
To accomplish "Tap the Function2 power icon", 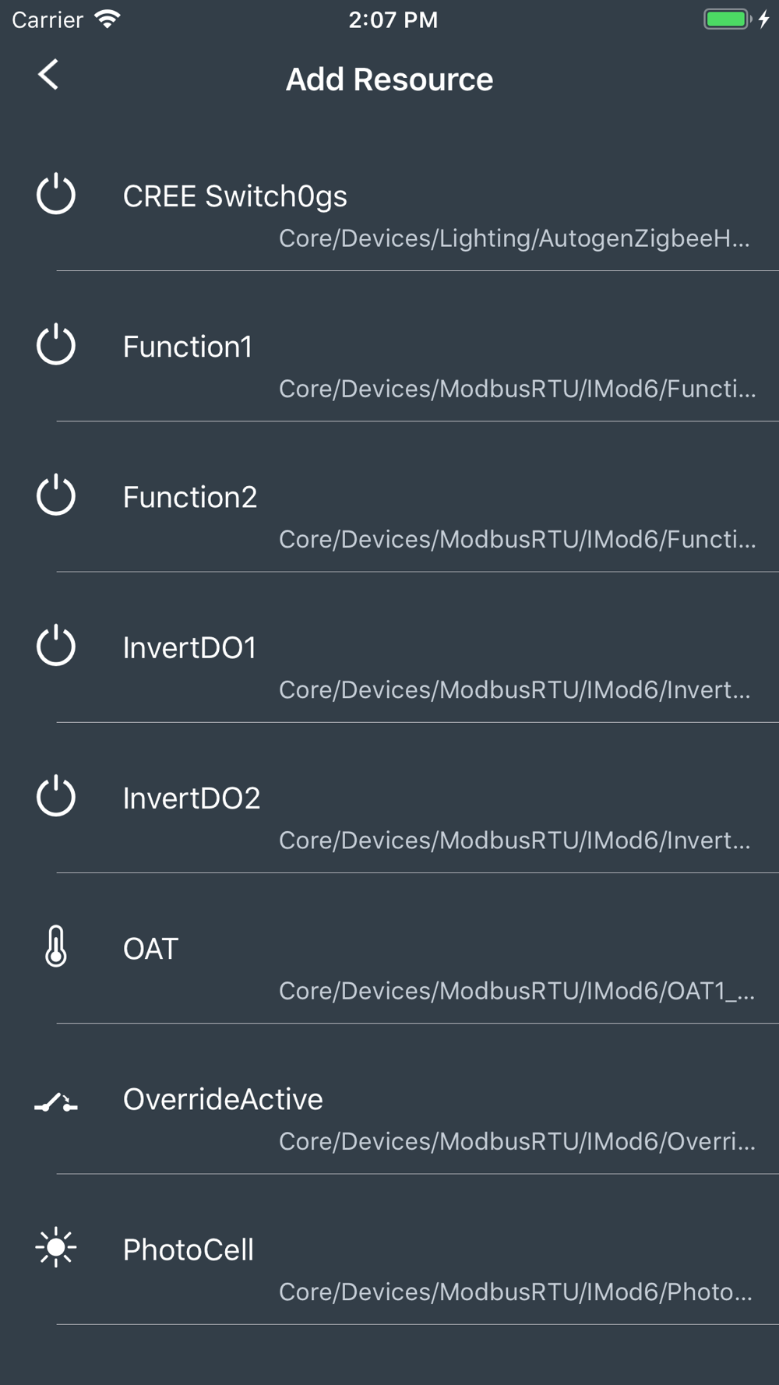I will pos(56,495).
